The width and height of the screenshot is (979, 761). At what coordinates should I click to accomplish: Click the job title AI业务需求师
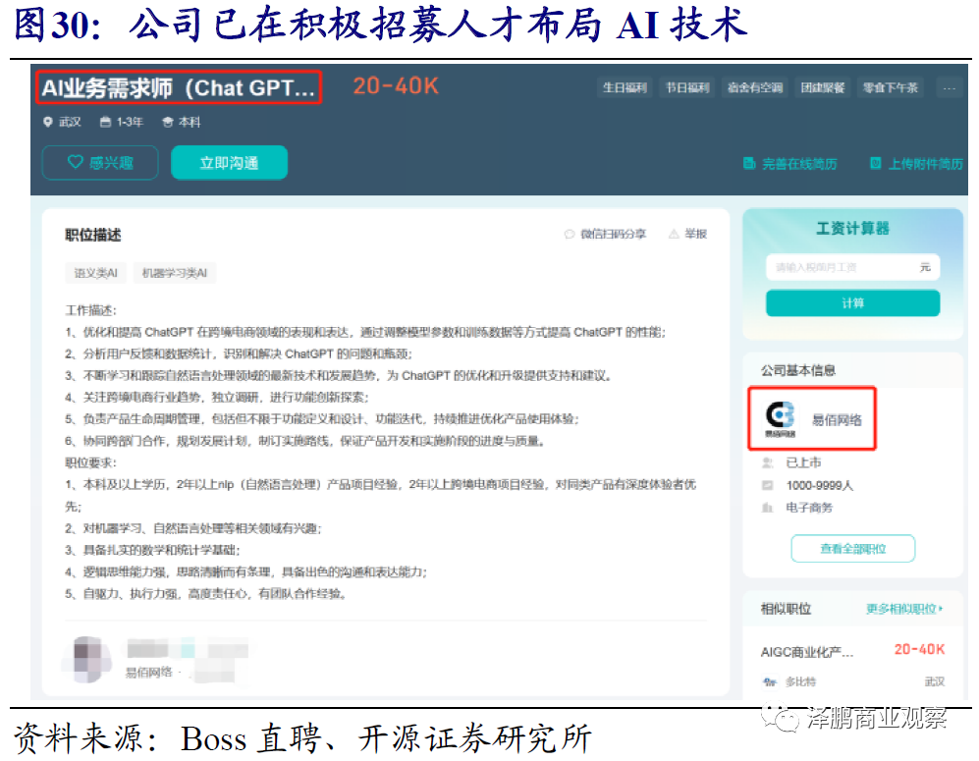(x=179, y=88)
